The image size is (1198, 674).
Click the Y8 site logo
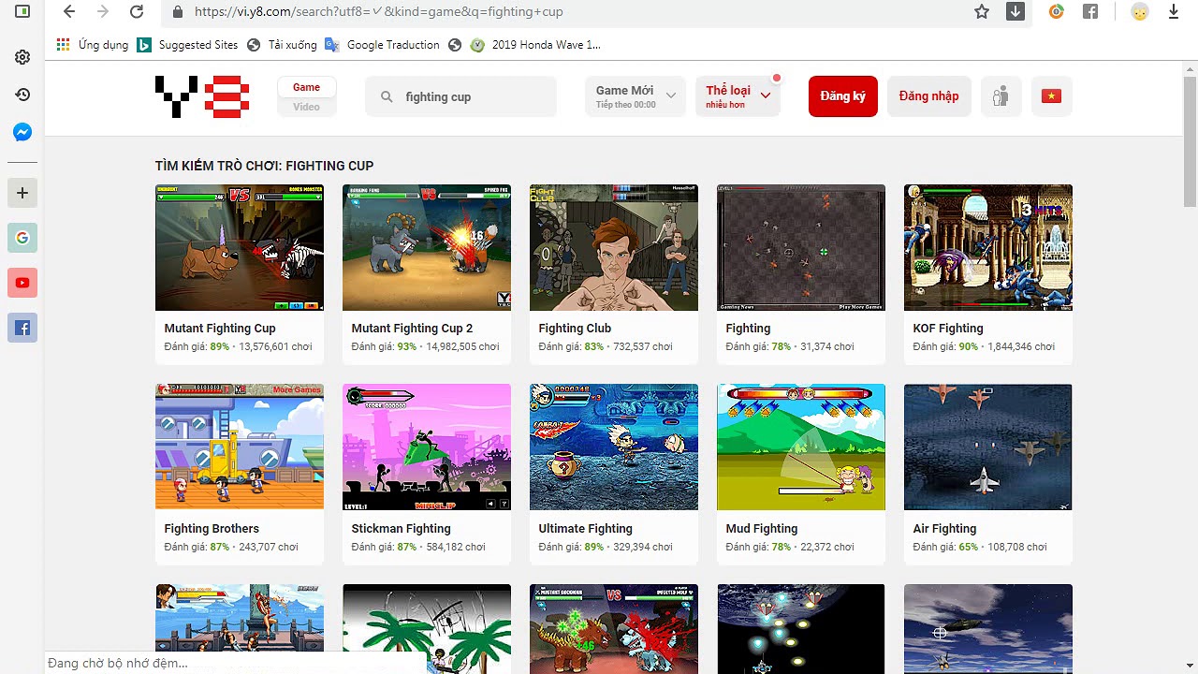pos(202,96)
